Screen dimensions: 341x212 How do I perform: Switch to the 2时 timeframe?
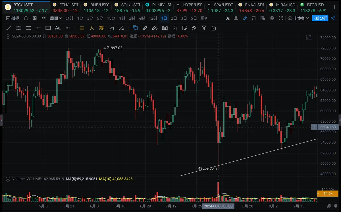point(132,18)
